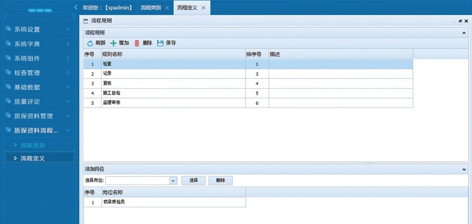Select the 桥梁质检员 position row
Viewport: 472px width, 224px height.
(x=164, y=202)
